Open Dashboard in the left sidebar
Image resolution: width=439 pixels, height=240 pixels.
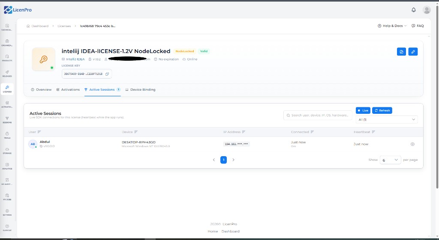tap(7, 27)
